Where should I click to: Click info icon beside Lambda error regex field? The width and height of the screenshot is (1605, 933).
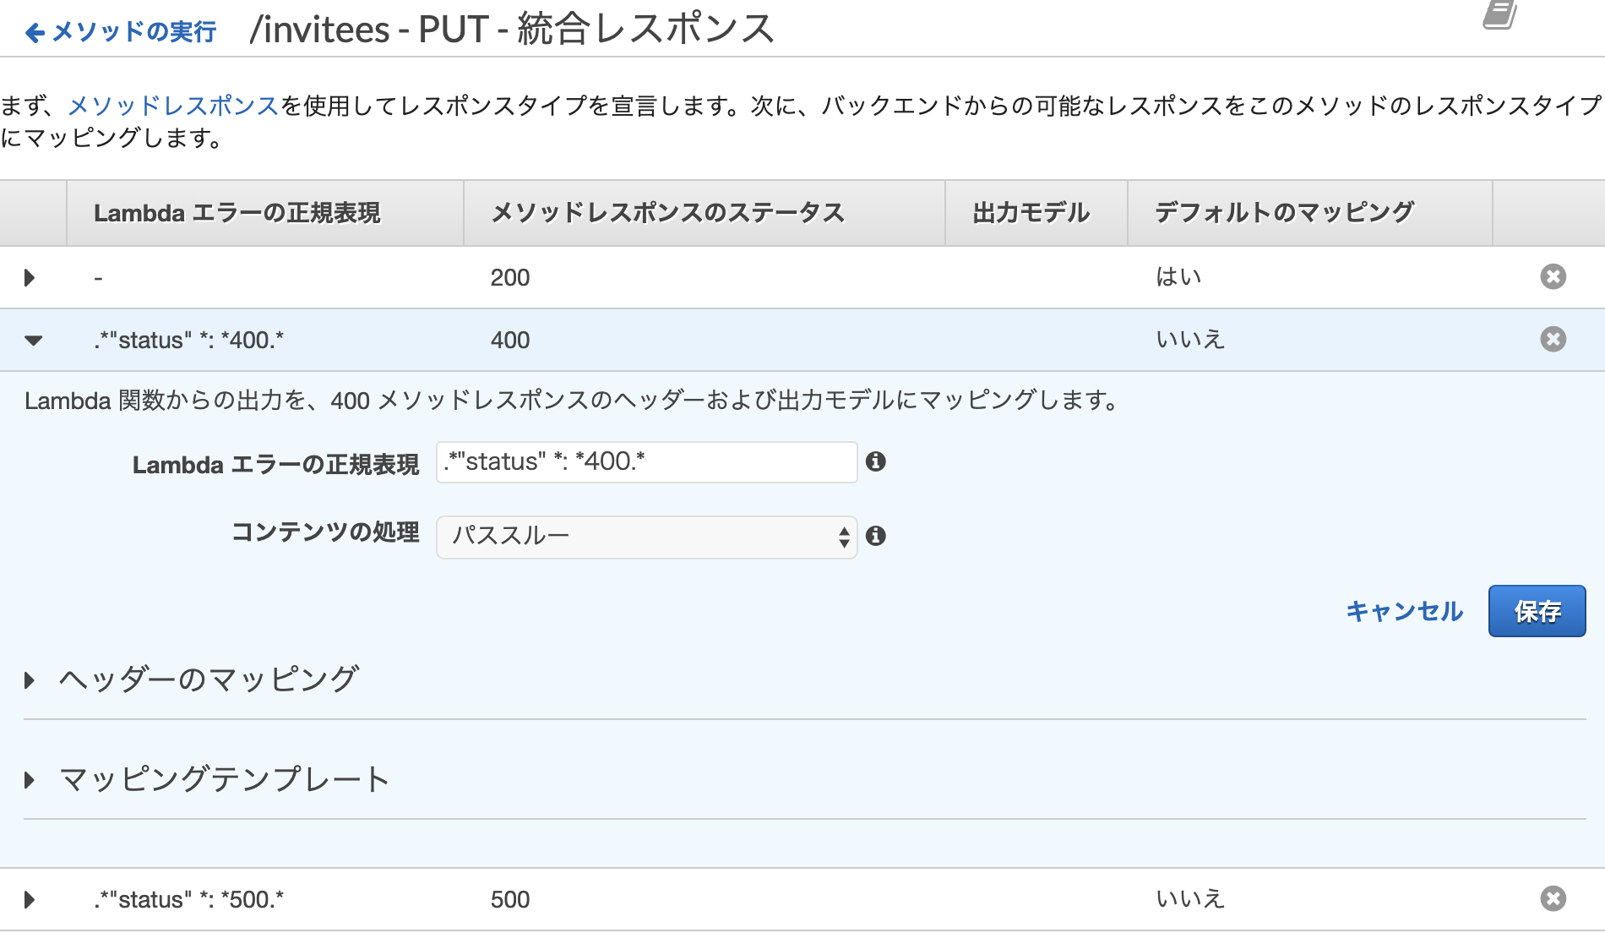point(876,461)
